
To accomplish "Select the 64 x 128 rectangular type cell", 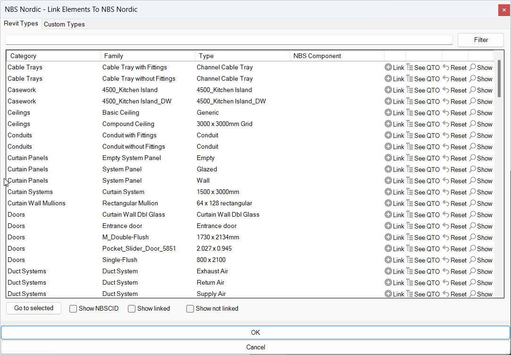I will coord(225,203).
